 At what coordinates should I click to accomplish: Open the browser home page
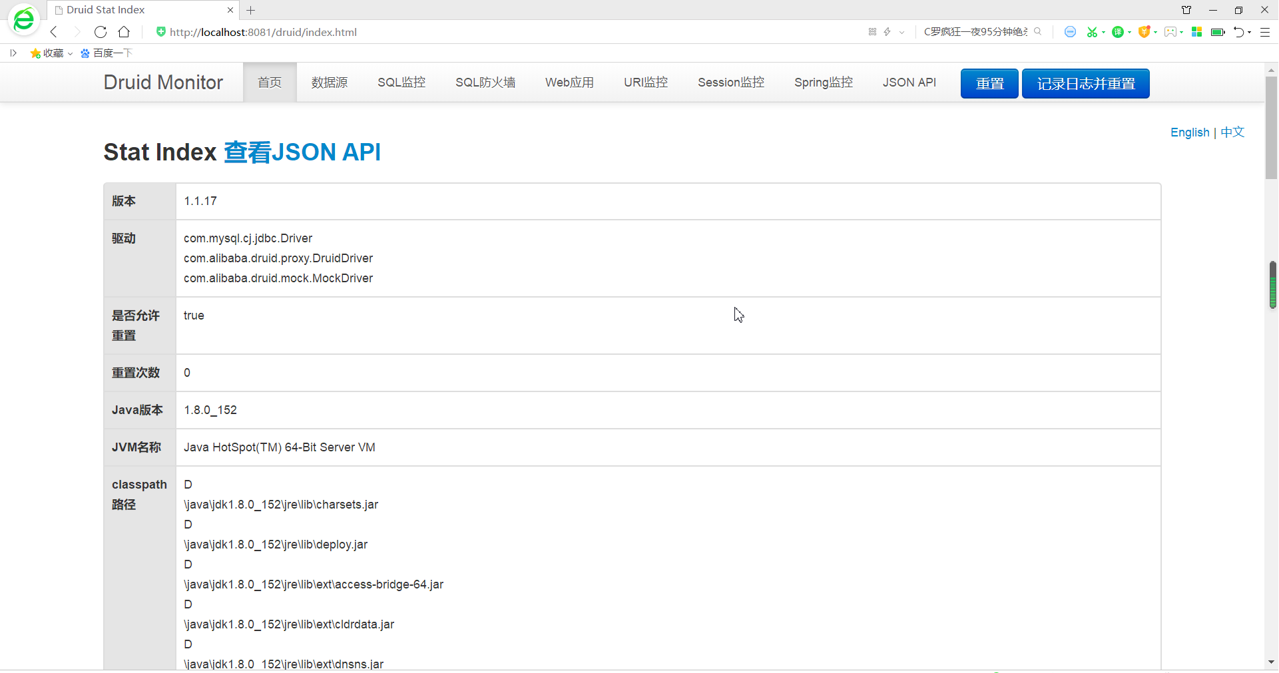[x=124, y=32]
